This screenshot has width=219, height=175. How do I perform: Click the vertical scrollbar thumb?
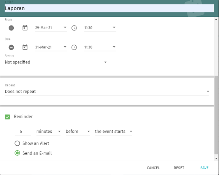[216, 115]
